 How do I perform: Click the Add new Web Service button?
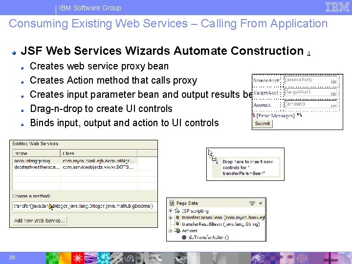click(x=40, y=220)
